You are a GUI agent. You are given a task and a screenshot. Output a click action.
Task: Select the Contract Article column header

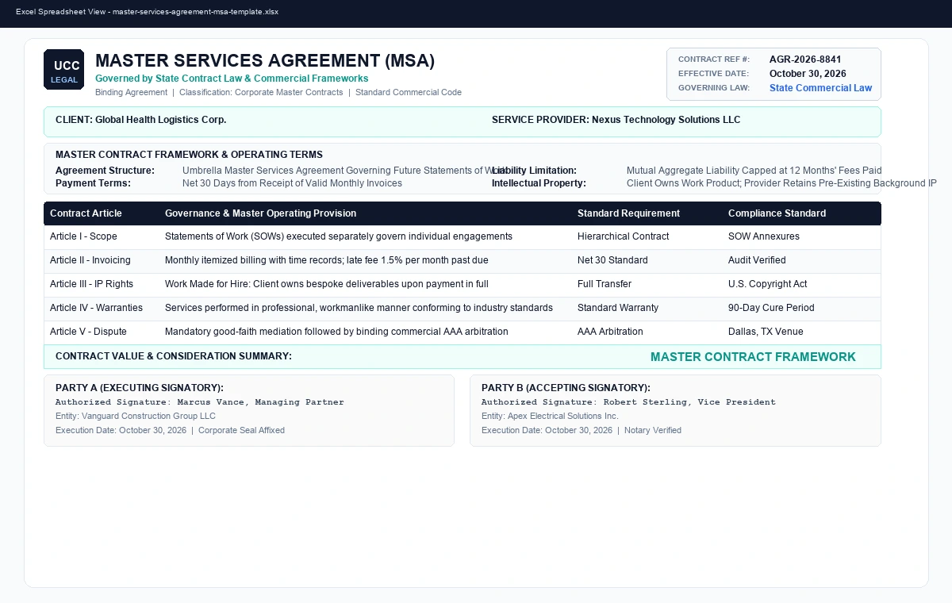[x=86, y=213]
